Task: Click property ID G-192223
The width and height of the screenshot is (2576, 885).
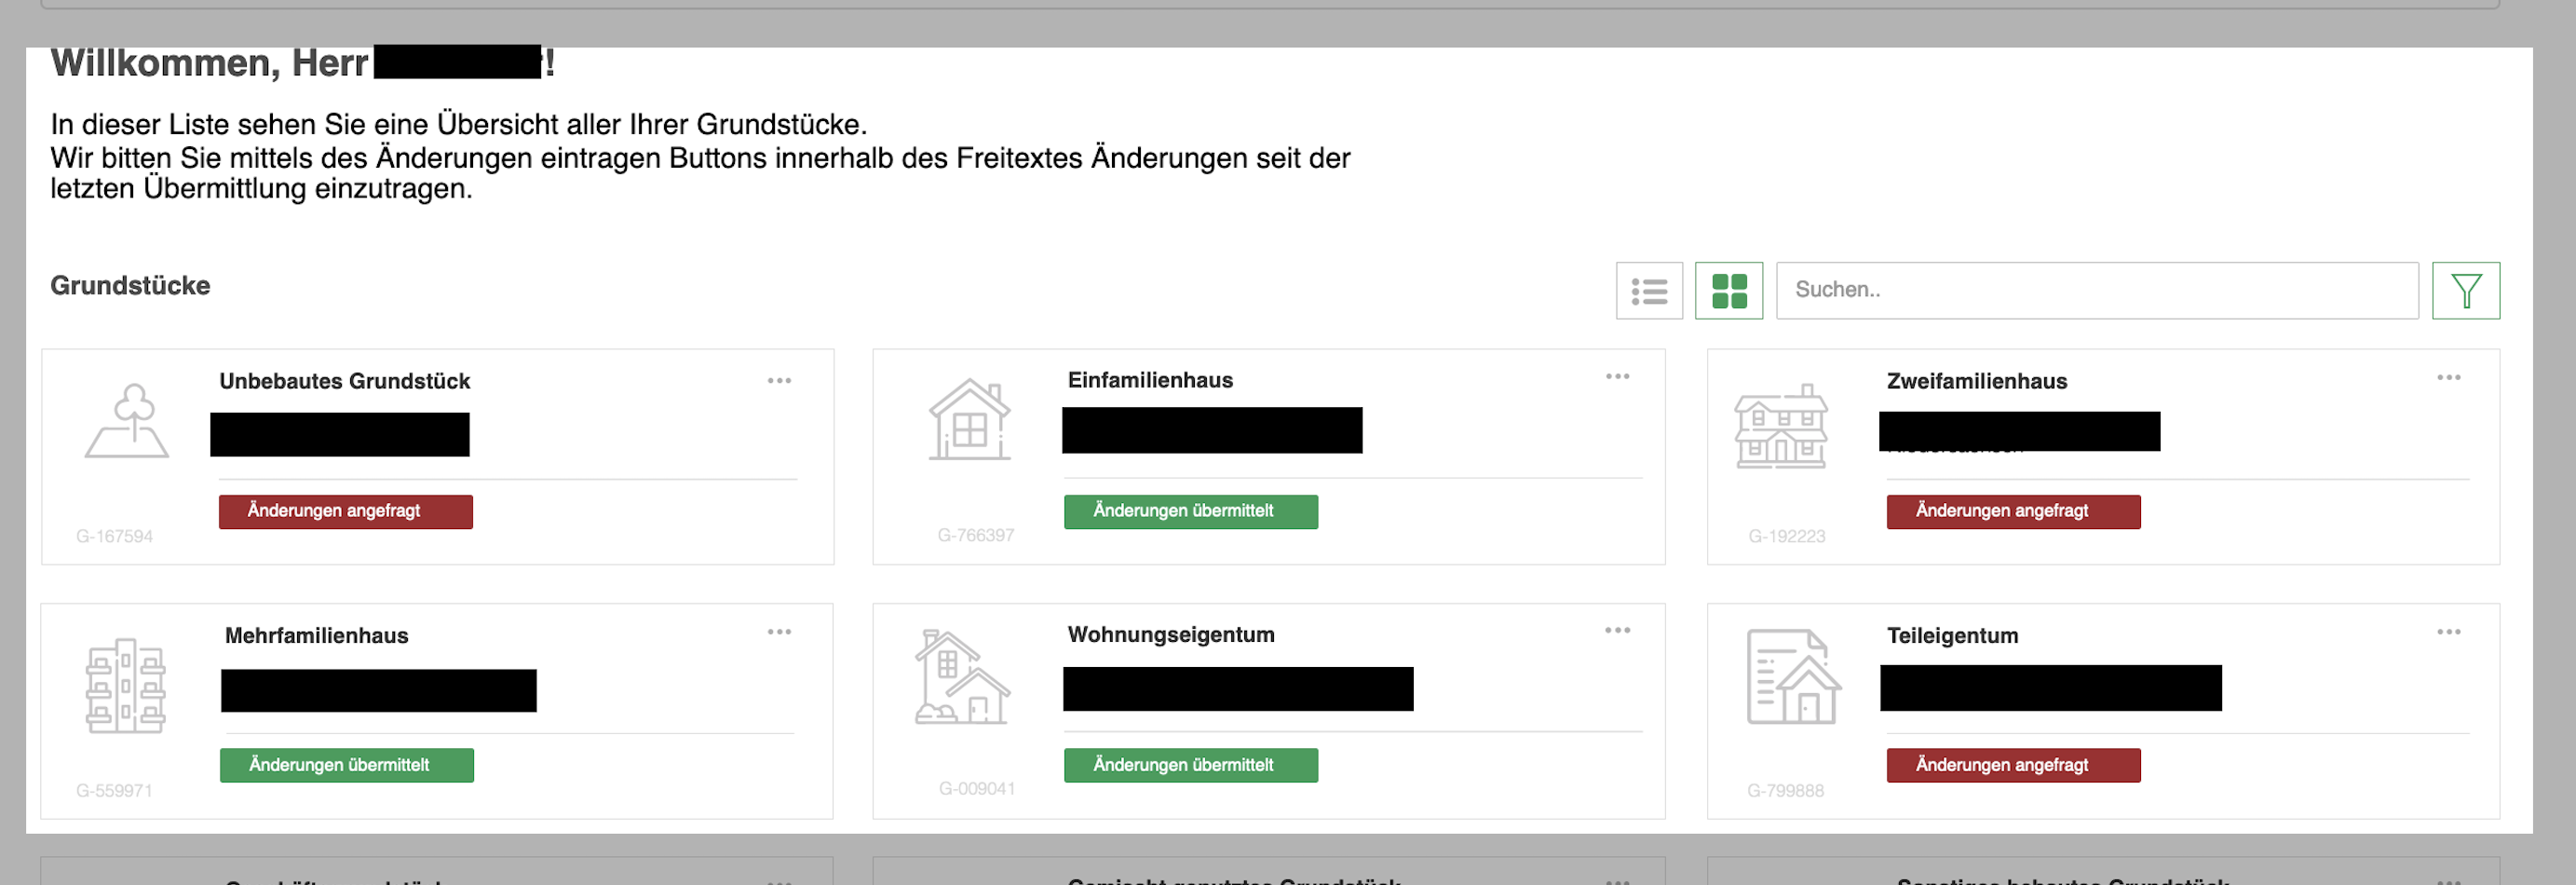Action: pos(1786,537)
